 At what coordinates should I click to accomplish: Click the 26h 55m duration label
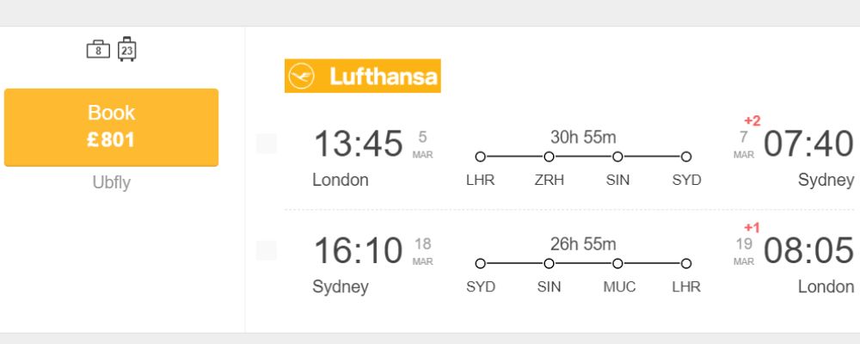point(583,244)
